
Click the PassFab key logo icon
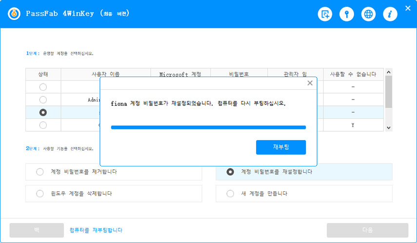tap(14, 14)
